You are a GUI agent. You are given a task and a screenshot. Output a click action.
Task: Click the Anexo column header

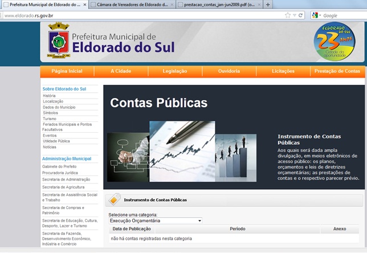click(x=340, y=229)
